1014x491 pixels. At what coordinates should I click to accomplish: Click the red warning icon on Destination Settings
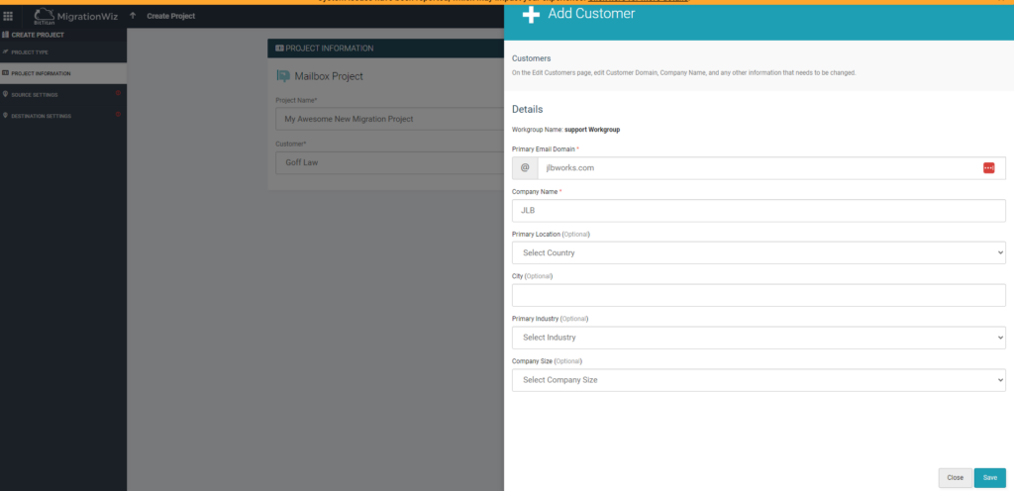coord(119,115)
